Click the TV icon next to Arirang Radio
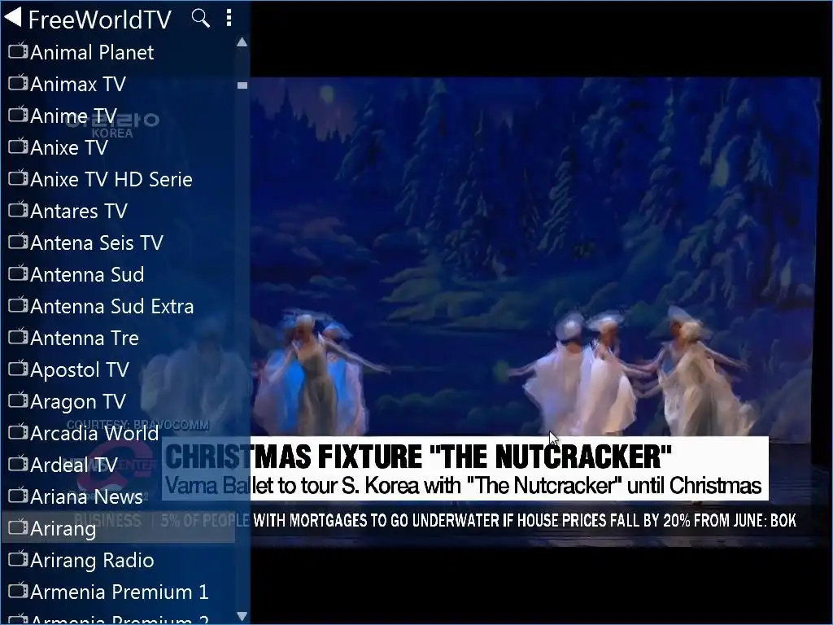 (18, 559)
